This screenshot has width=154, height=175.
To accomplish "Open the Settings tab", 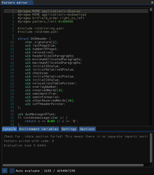I will tap(69, 129).
